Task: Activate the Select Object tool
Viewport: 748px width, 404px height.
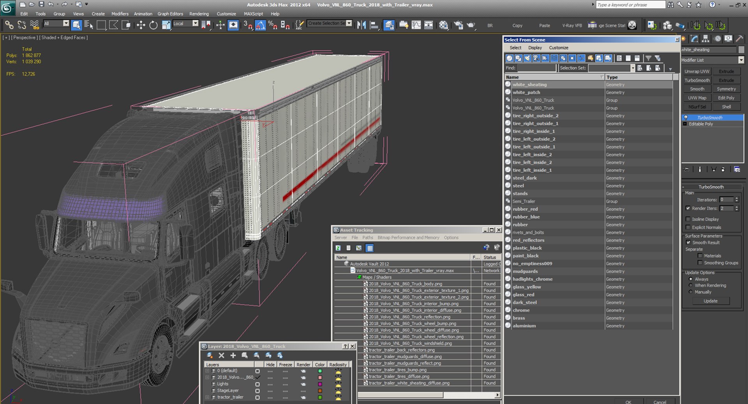Action: (76, 25)
